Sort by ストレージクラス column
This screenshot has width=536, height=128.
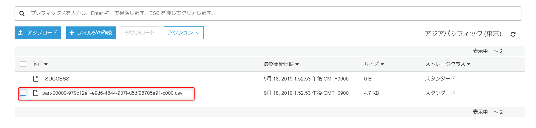[447, 64]
